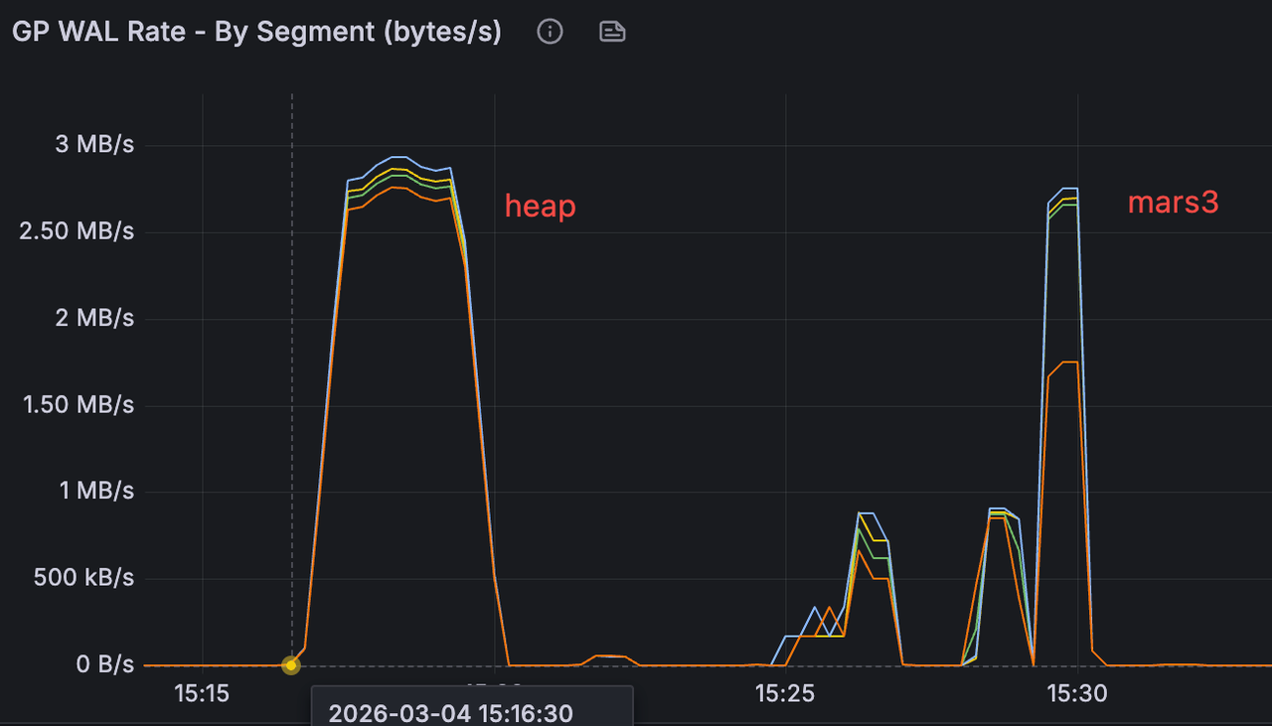The image size is (1272, 726).
Task: Click the 2026-03-04 15:16:30 tooltip timestamp
Action: coord(450,712)
